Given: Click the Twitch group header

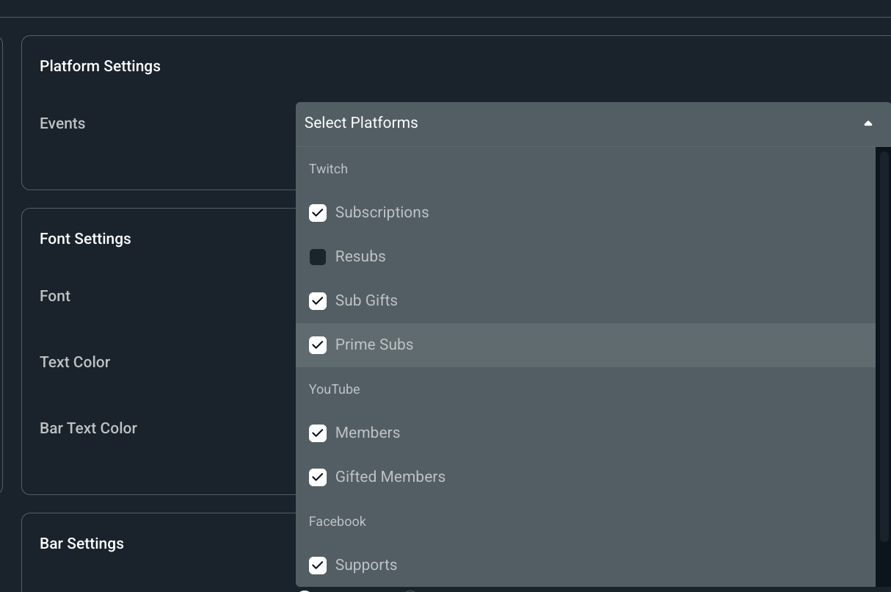Looking at the screenshot, I should pyautogui.click(x=328, y=169).
